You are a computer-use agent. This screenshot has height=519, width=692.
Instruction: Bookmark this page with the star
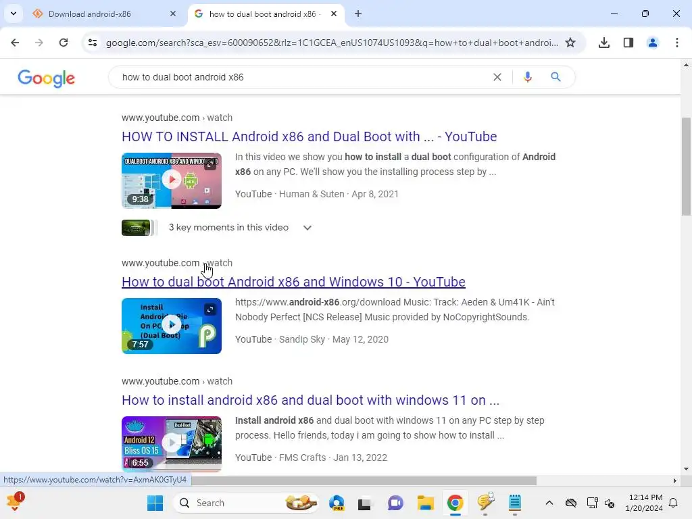(570, 43)
